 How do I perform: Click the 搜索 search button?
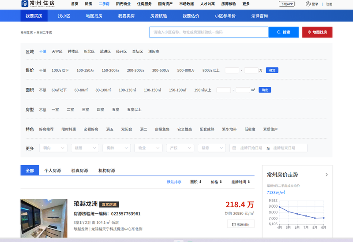tap(283, 32)
